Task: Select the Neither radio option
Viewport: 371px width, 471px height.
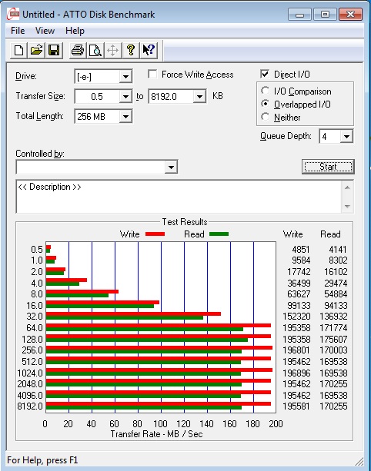Action: click(x=265, y=117)
